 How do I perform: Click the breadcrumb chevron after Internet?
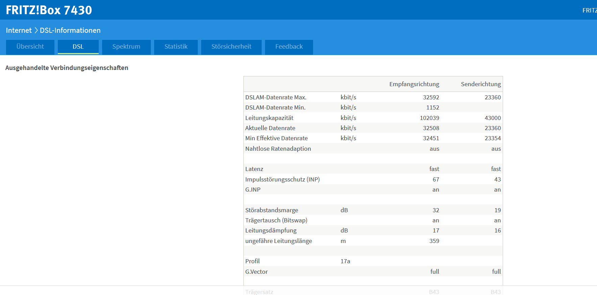tap(36, 30)
